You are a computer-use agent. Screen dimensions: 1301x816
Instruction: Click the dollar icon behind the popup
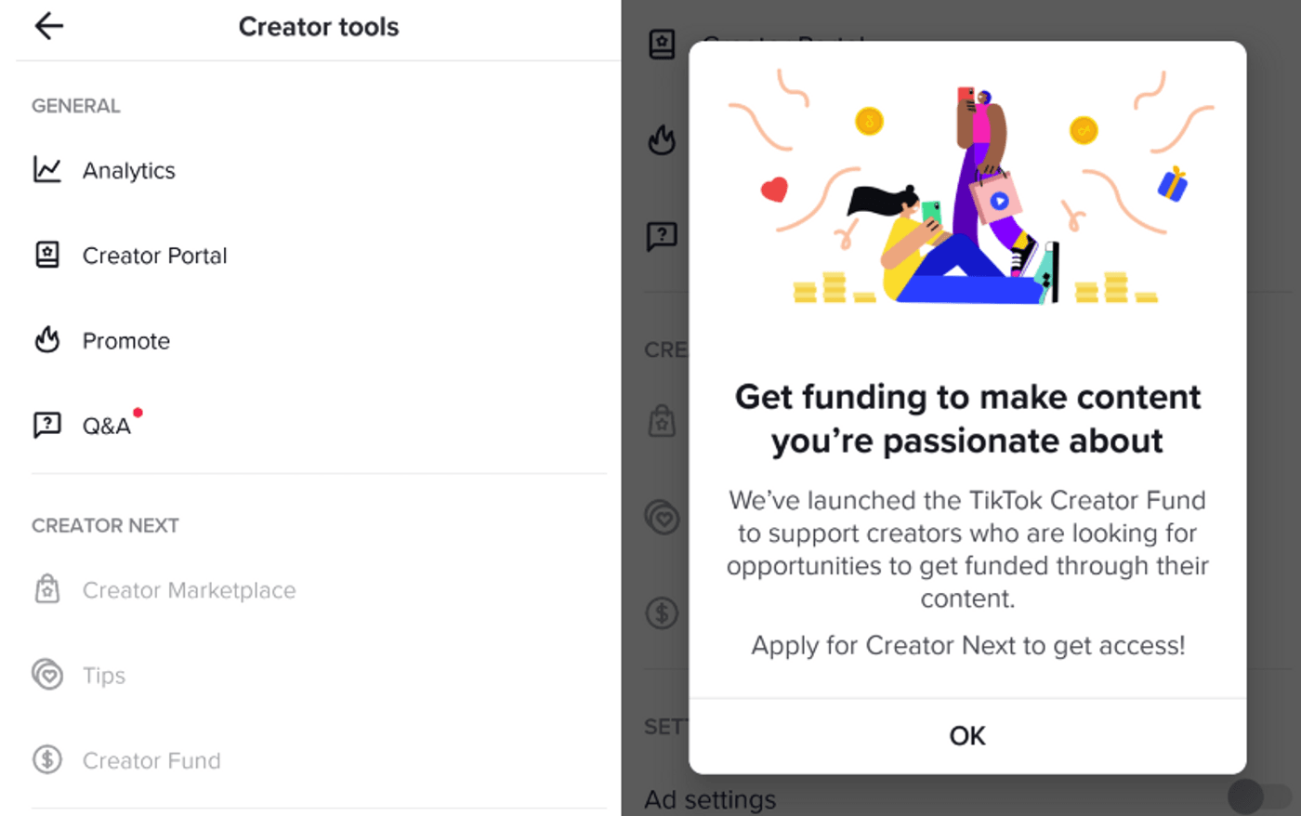click(663, 612)
